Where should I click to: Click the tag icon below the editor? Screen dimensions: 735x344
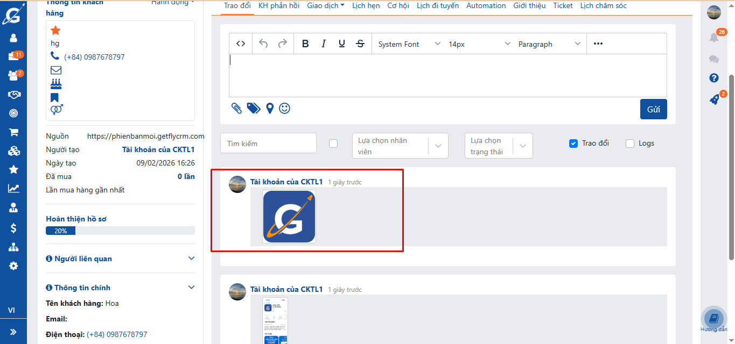click(x=254, y=109)
